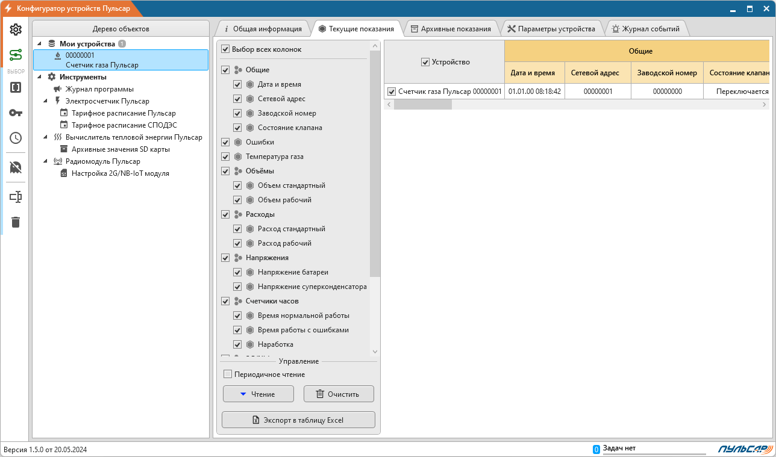The width and height of the screenshot is (776, 457).
Task: Open the Общая информация tab
Action: click(x=263, y=28)
